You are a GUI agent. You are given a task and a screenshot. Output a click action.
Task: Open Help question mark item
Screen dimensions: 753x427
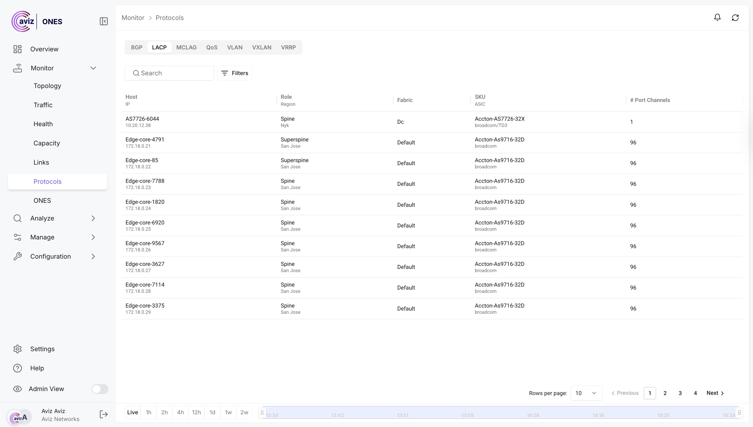click(18, 368)
